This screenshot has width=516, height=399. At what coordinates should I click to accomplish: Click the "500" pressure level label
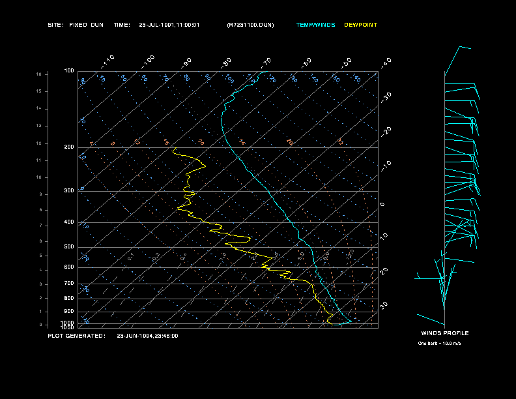coord(69,246)
